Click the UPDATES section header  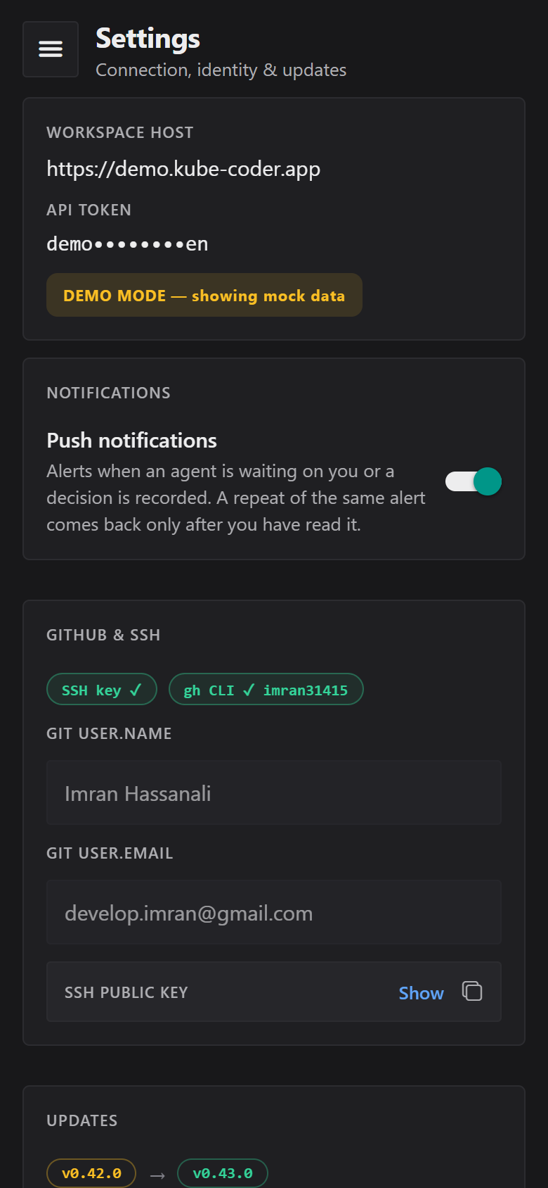pos(82,1120)
